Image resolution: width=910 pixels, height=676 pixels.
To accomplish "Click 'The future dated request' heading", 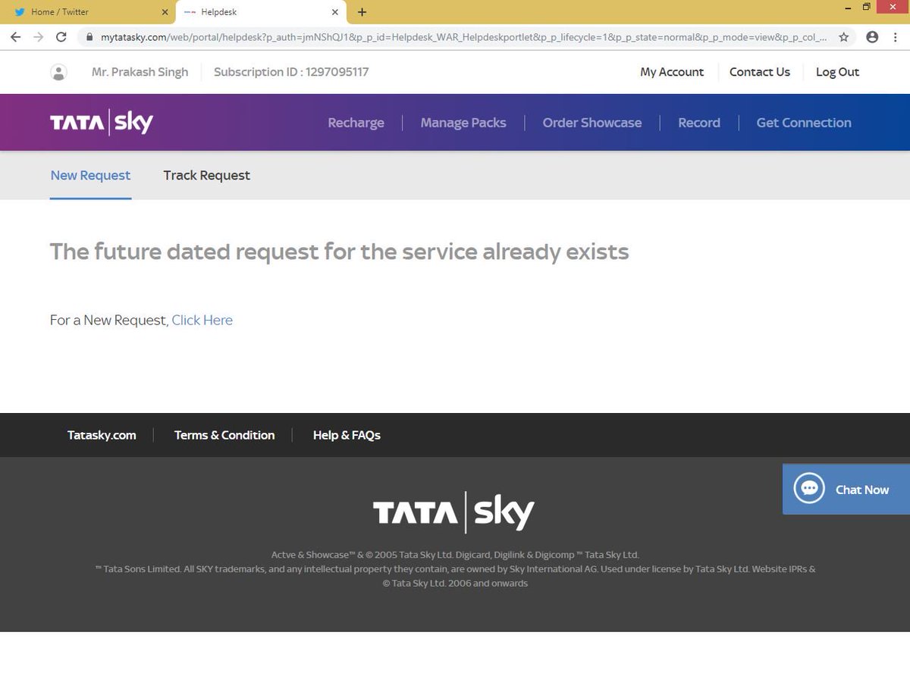I will [x=339, y=252].
